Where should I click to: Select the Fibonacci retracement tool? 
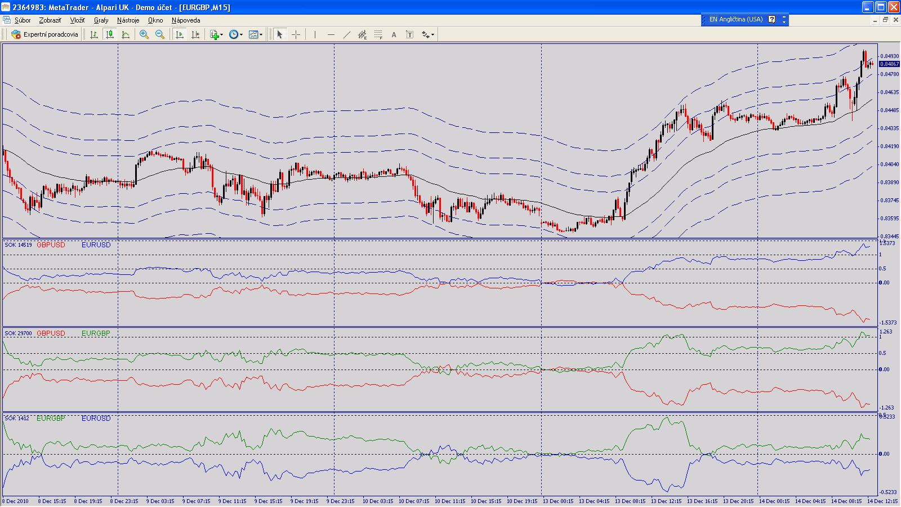click(378, 34)
